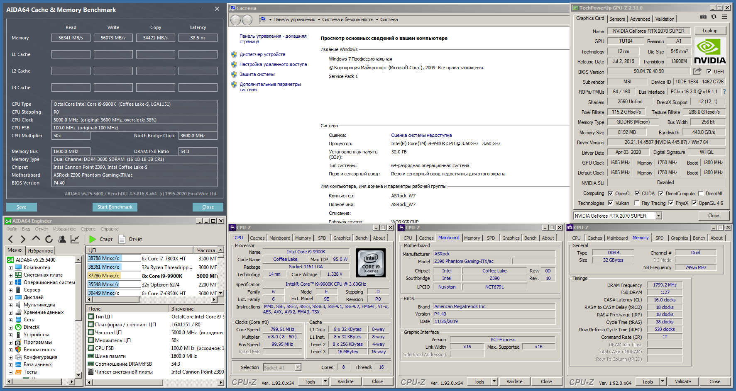Click the Lookup button in GPU-Z
The width and height of the screenshot is (736, 391).
710,31
